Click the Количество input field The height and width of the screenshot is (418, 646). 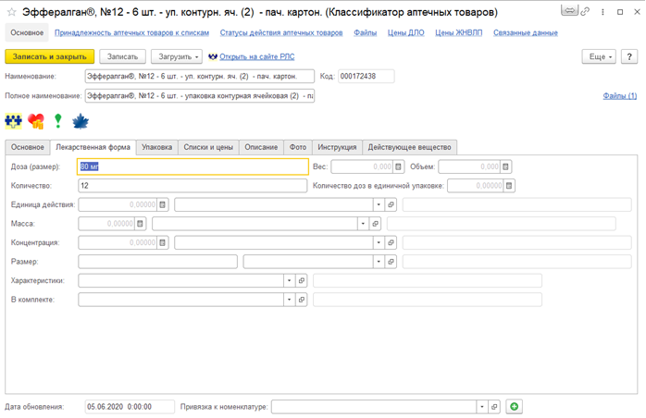[x=193, y=186]
